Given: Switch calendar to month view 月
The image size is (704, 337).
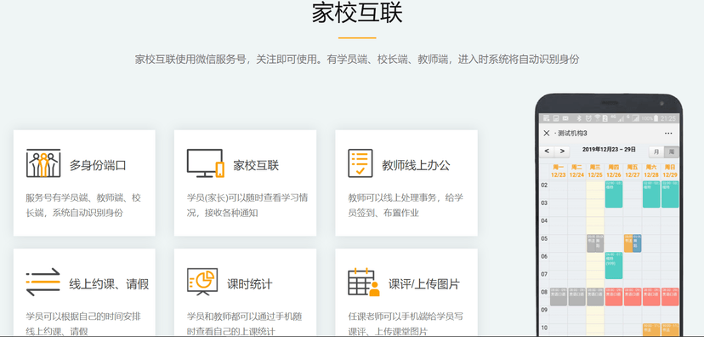Looking at the screenshot, I should point(656,151).
